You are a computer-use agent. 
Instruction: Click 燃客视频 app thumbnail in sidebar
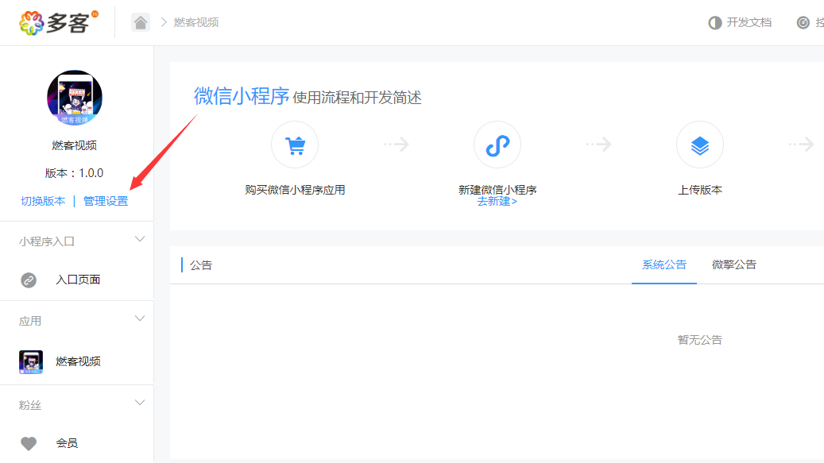click(x=30, y=361)
